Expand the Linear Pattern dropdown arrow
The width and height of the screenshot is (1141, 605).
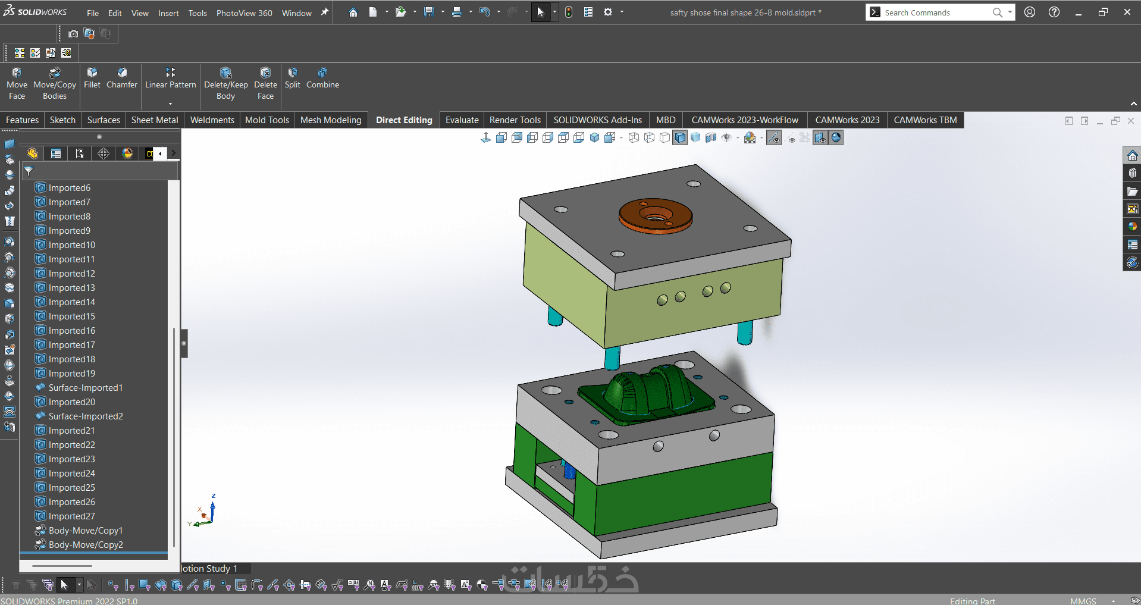(x=171, y=104)
